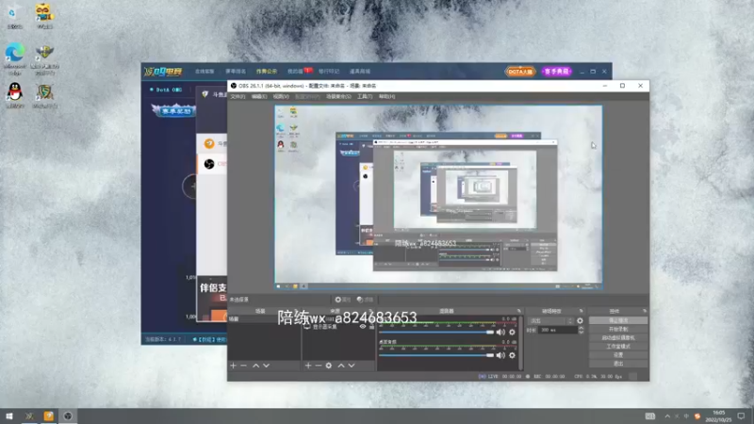Open the OBS 编辑(E) menu
This screenshot has width=754, height=424.
259,97
